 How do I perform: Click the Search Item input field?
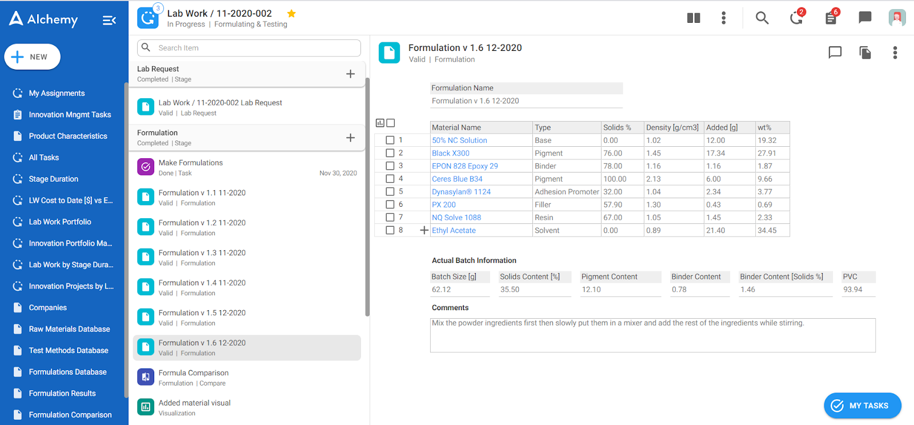[x=249, y=48]
